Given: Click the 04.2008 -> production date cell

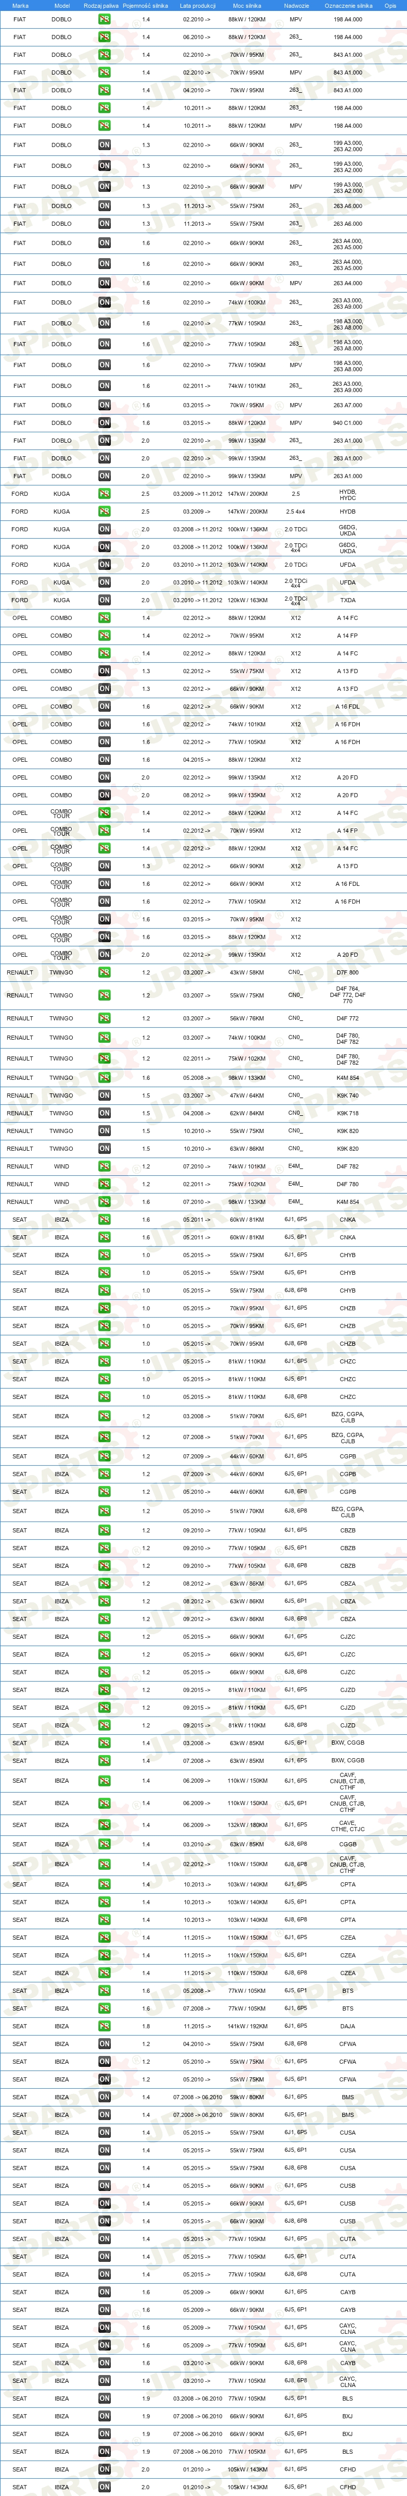Looking at the screenshot, I should pos(196,1113).
